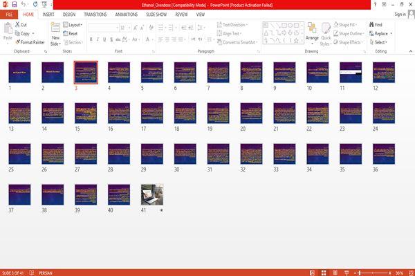
Task: Select slide 36 thumbnail
Action: (384, 154)
